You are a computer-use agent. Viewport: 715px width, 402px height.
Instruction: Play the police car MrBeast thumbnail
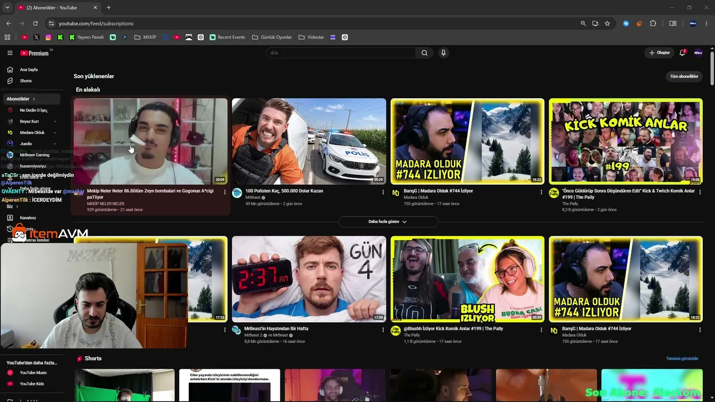309,141
